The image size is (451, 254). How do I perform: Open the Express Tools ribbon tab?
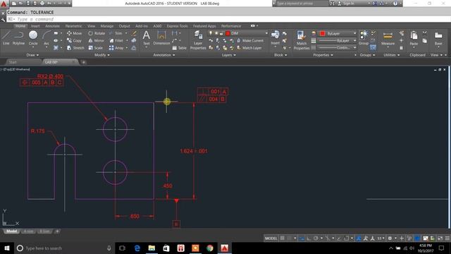coord(177,26)
